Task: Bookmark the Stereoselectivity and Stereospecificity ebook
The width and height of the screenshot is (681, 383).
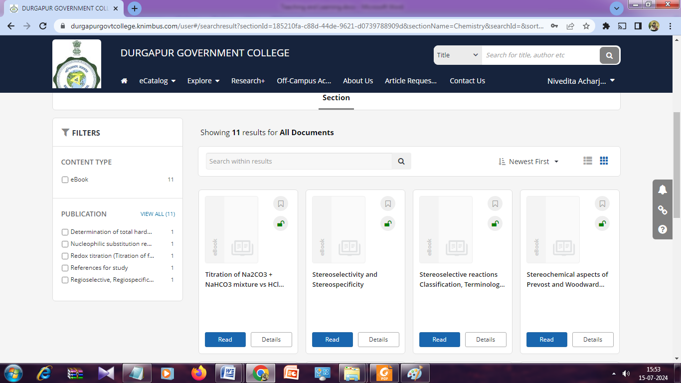Action: click(388, 203)
